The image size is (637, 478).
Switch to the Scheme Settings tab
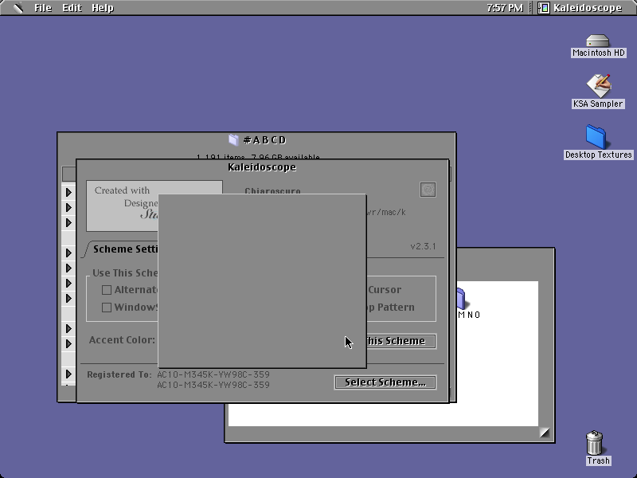click(125, 249)
